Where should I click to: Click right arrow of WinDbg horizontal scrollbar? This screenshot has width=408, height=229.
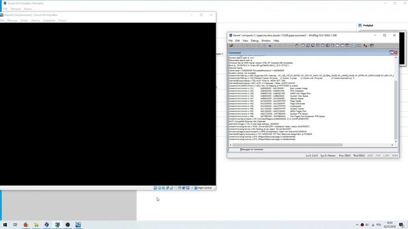point(392,145)
